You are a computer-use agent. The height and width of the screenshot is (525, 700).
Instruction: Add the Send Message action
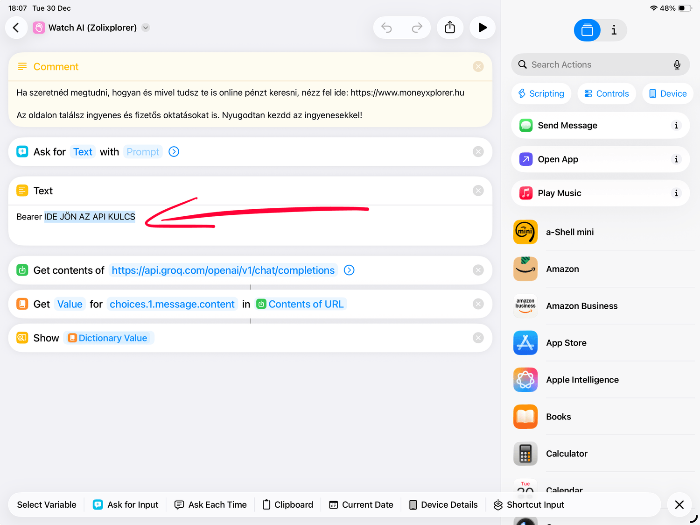point(600,125)
